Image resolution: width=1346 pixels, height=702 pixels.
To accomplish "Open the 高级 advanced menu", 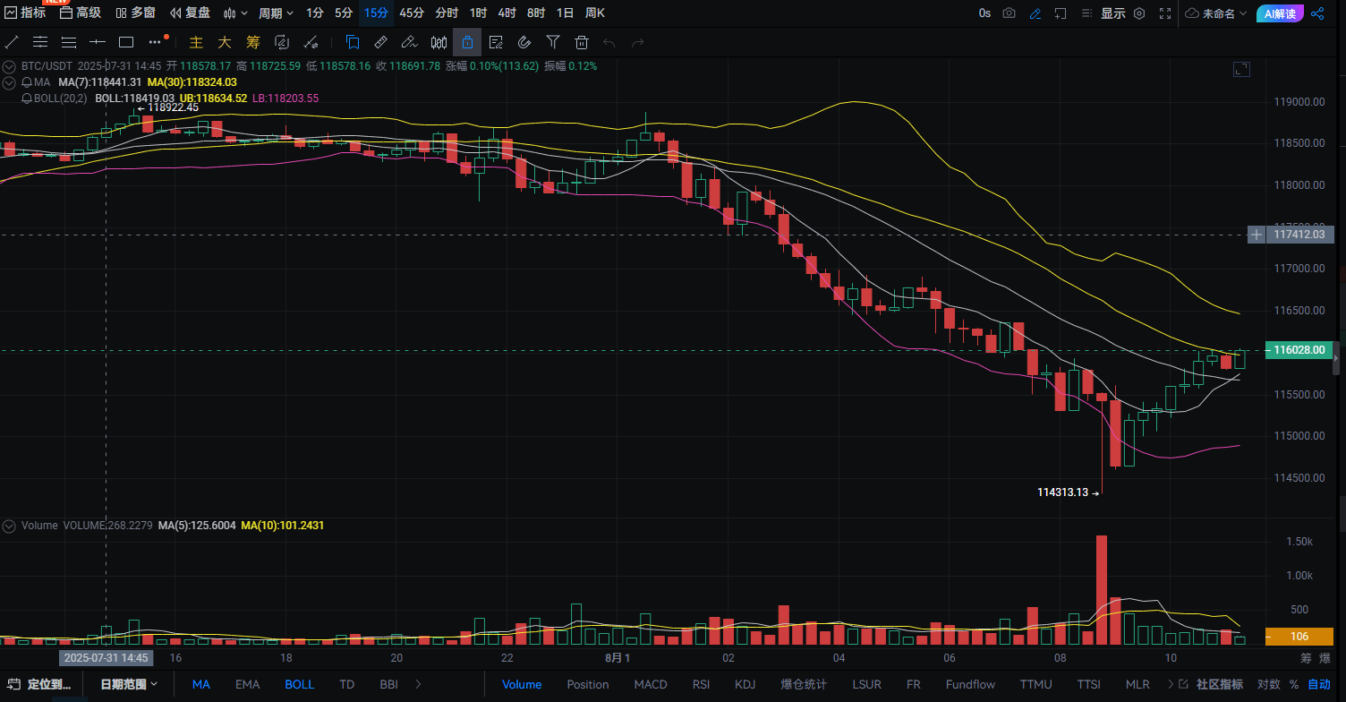I will click(81, 13).
